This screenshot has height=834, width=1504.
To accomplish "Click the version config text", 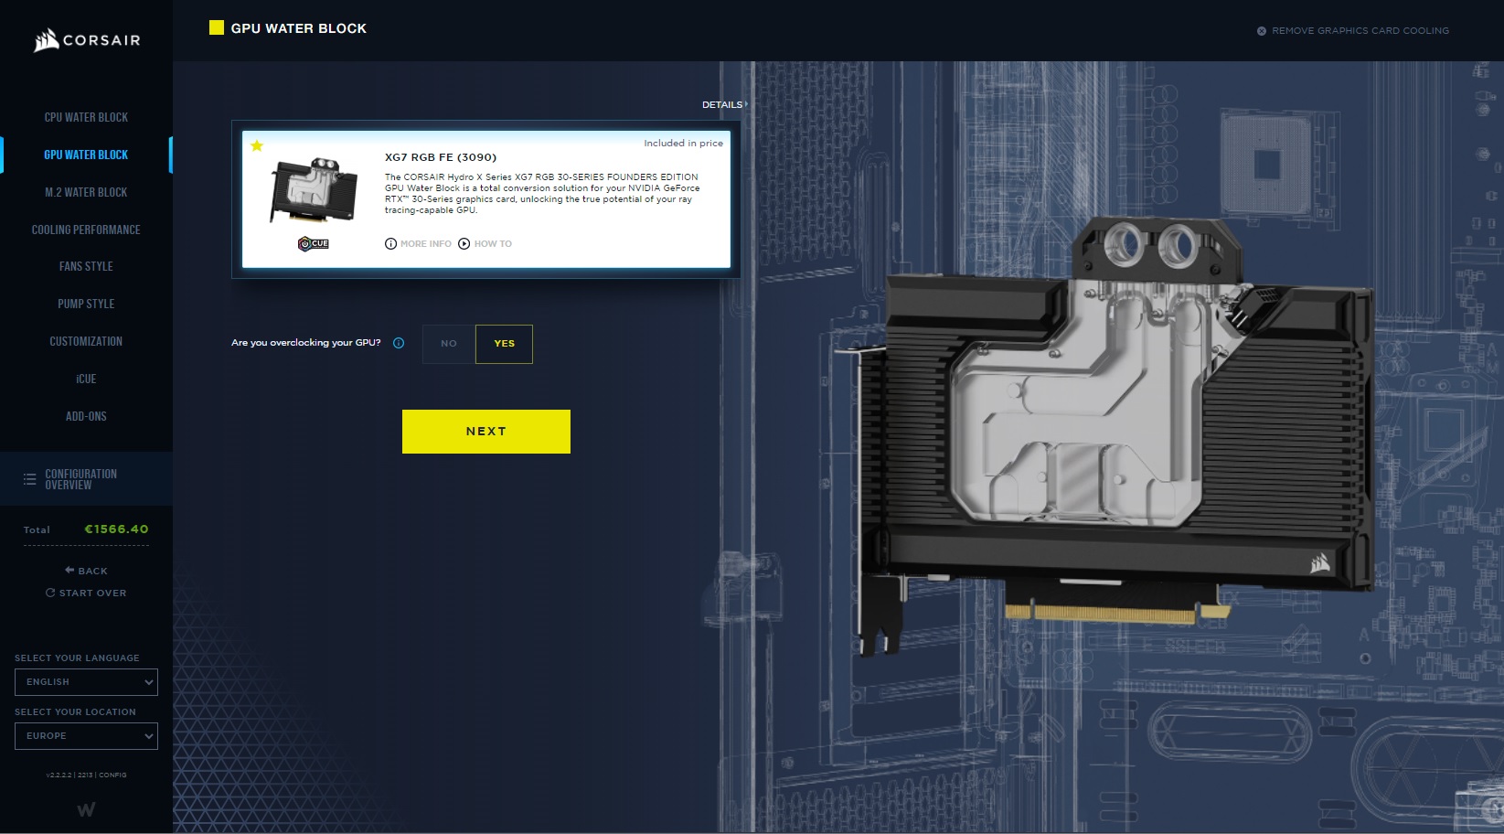I will tap(86, 775).
